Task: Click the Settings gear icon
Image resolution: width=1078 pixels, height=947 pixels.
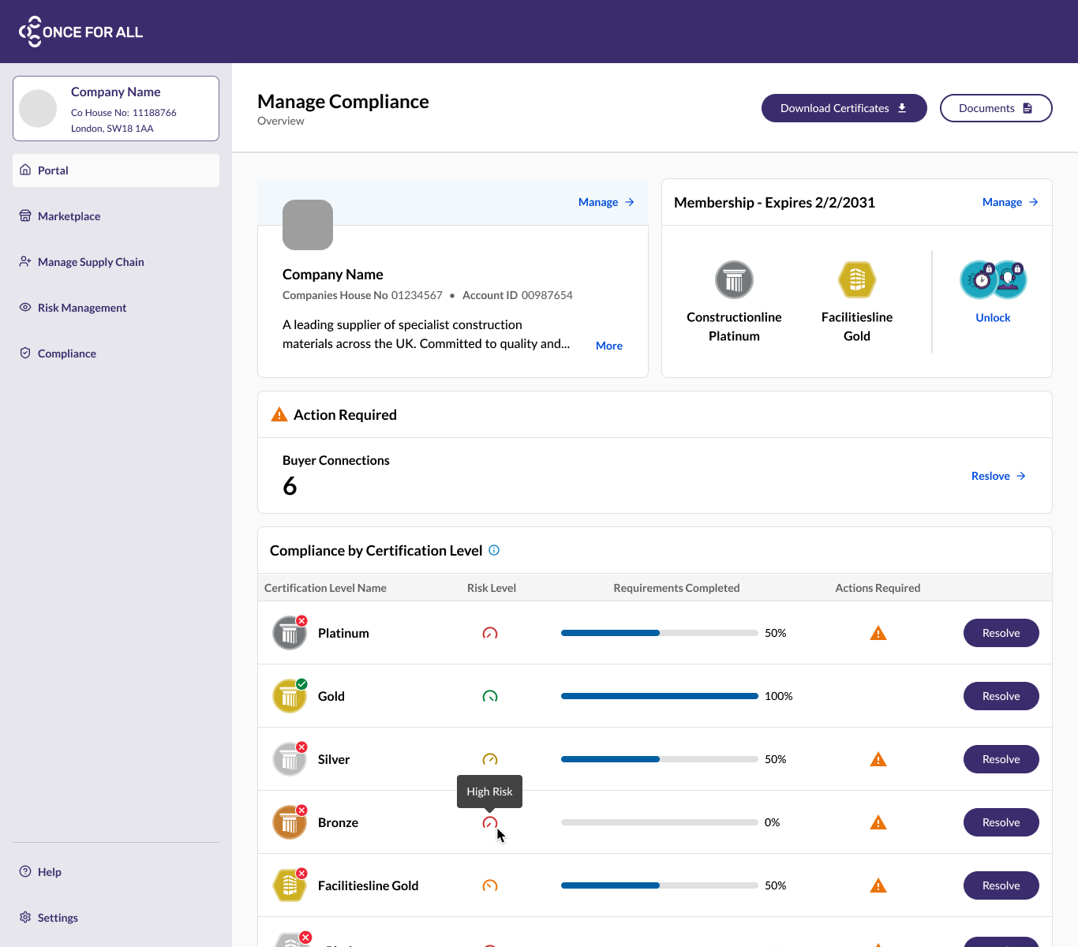Action: 25,917
